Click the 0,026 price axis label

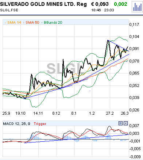tap(134, 110)
